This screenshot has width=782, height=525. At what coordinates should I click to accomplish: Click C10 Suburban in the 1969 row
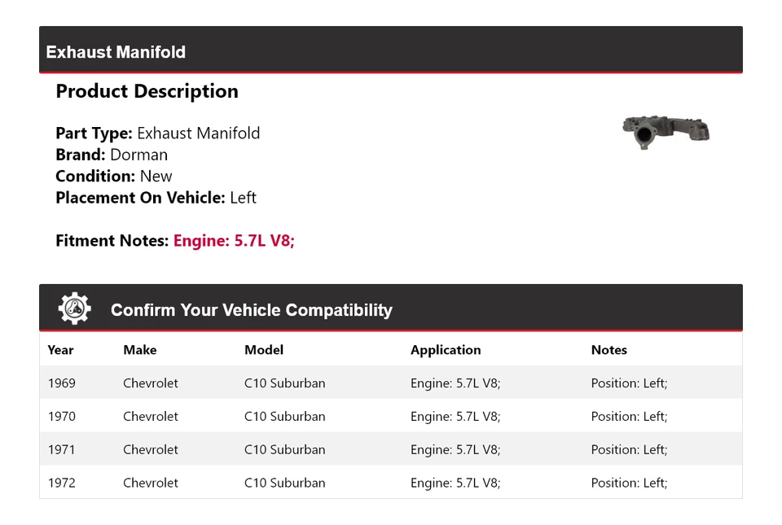pyautogui.click(x=284, y=383)
